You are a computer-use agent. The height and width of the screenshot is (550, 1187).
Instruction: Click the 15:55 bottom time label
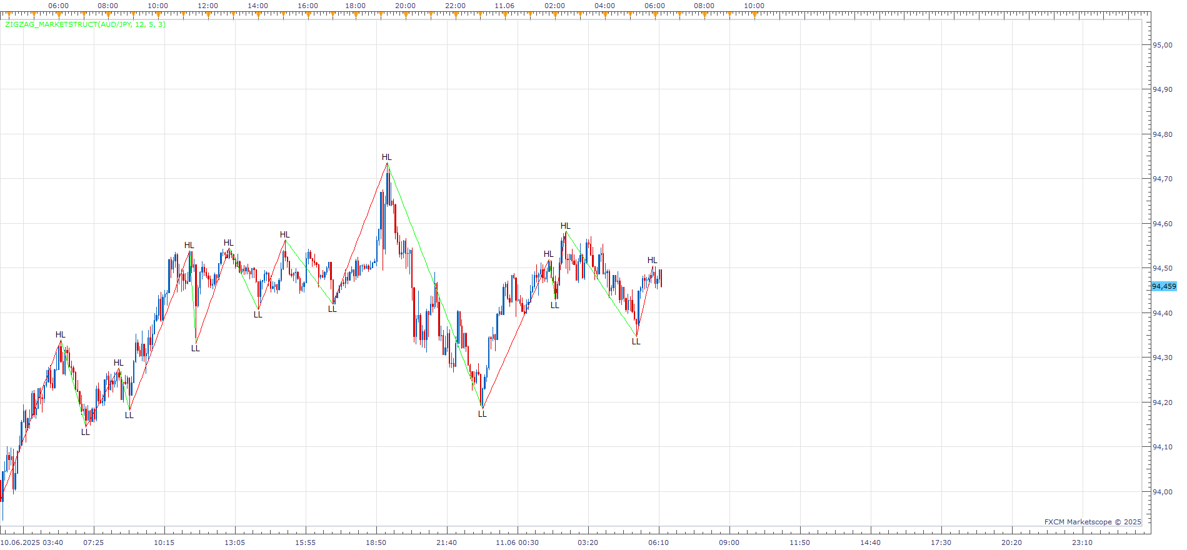[306, 542]
